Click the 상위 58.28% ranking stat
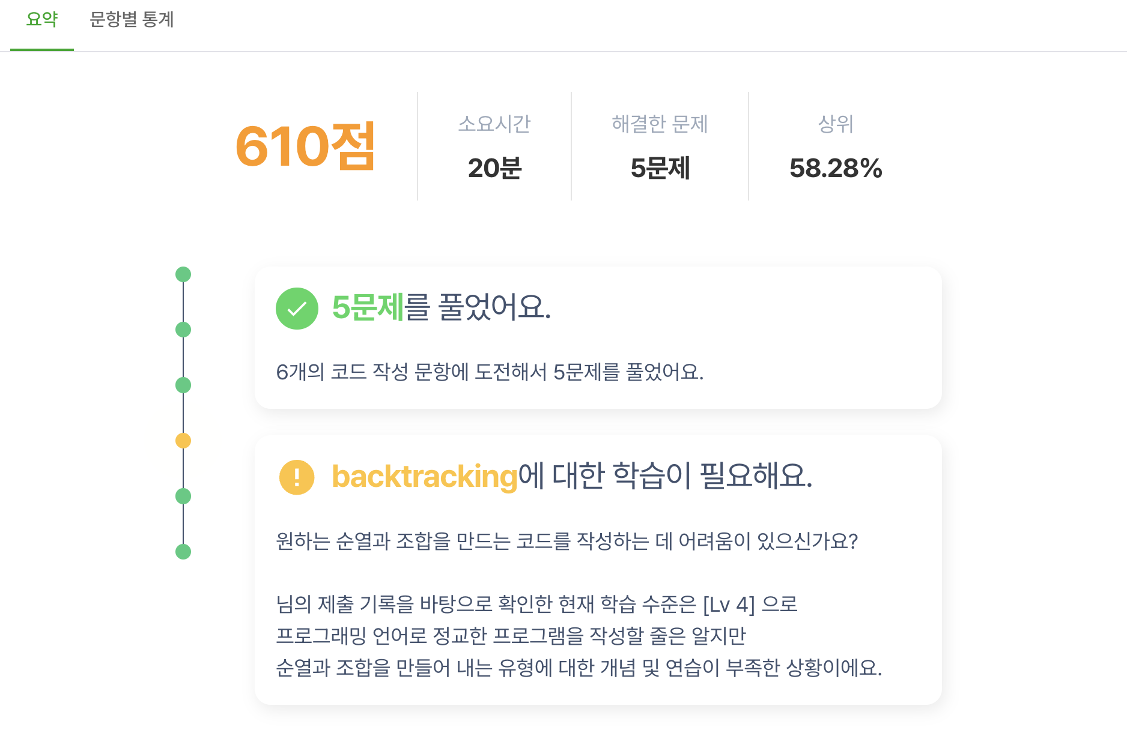The height and width of the screenshot is (730, 1127). coord(836,146)
